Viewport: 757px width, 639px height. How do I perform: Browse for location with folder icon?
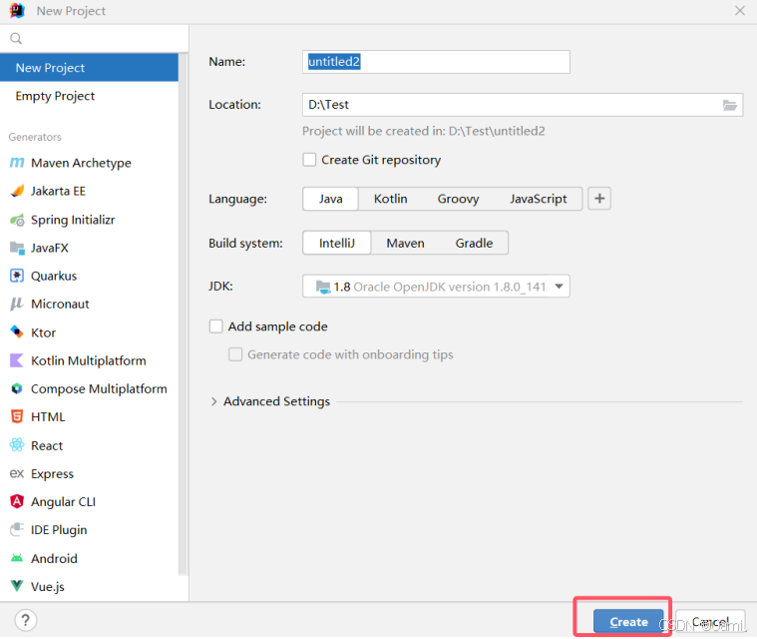click(x=729, y=105)
